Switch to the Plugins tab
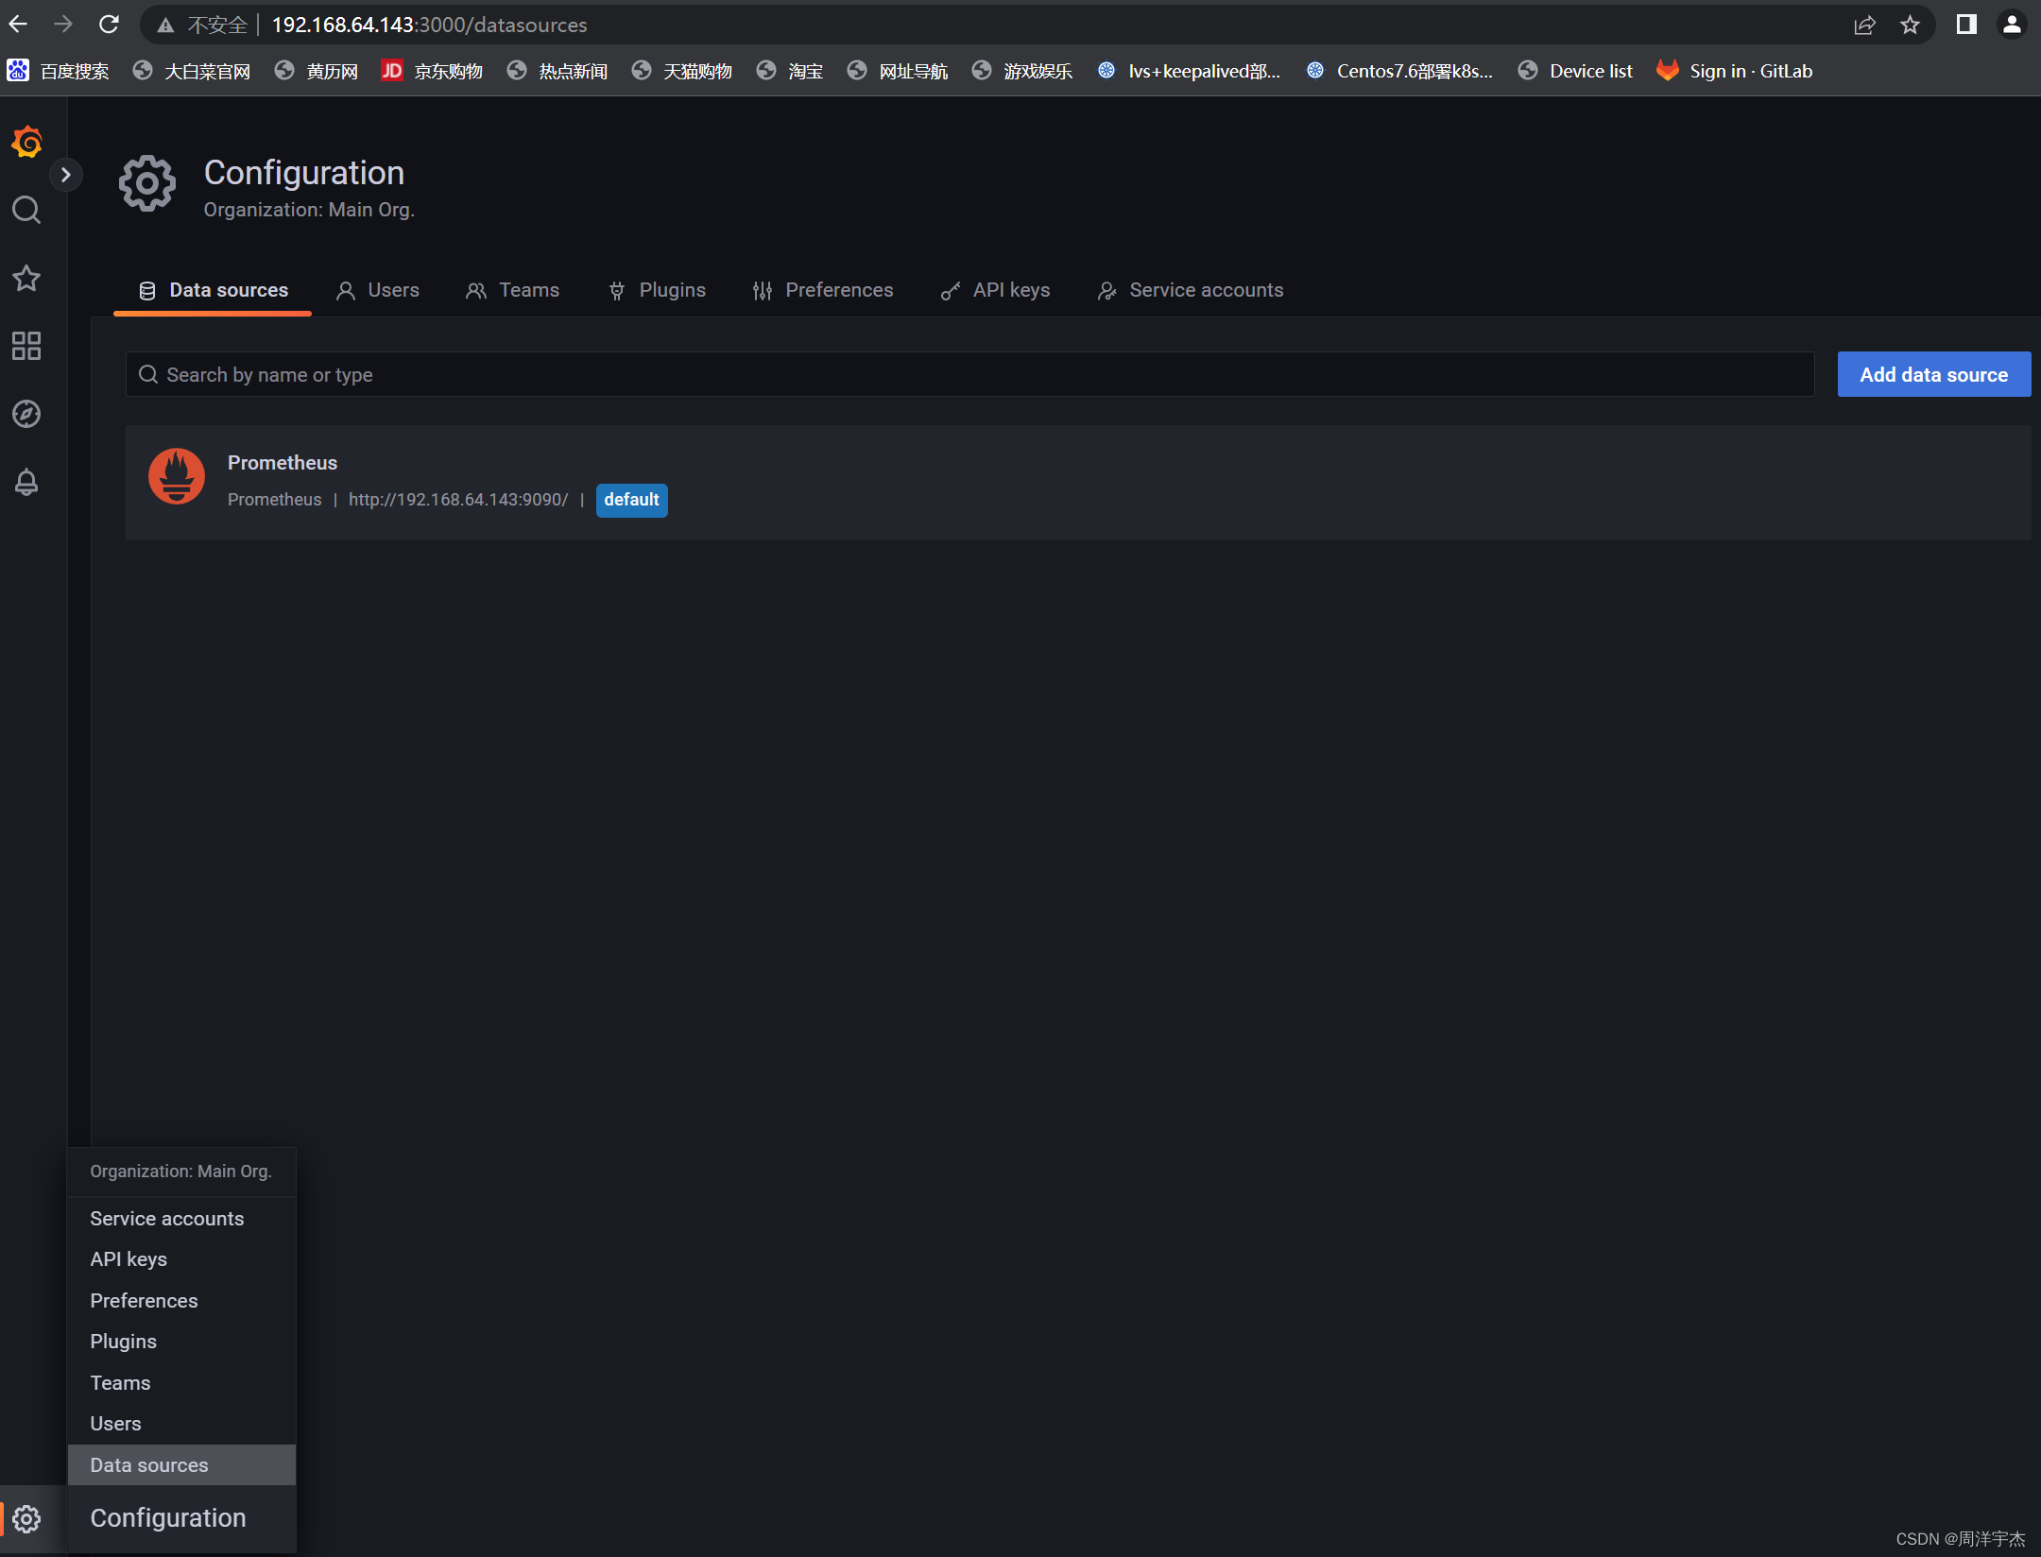Viewport: 2041px width, 1557px height. 658,290
